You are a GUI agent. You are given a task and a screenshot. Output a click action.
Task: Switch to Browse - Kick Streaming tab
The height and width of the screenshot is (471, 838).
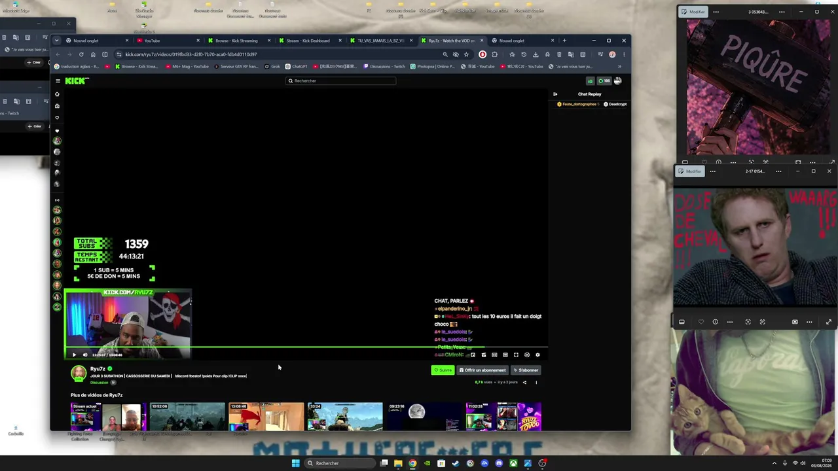point(238,41)
